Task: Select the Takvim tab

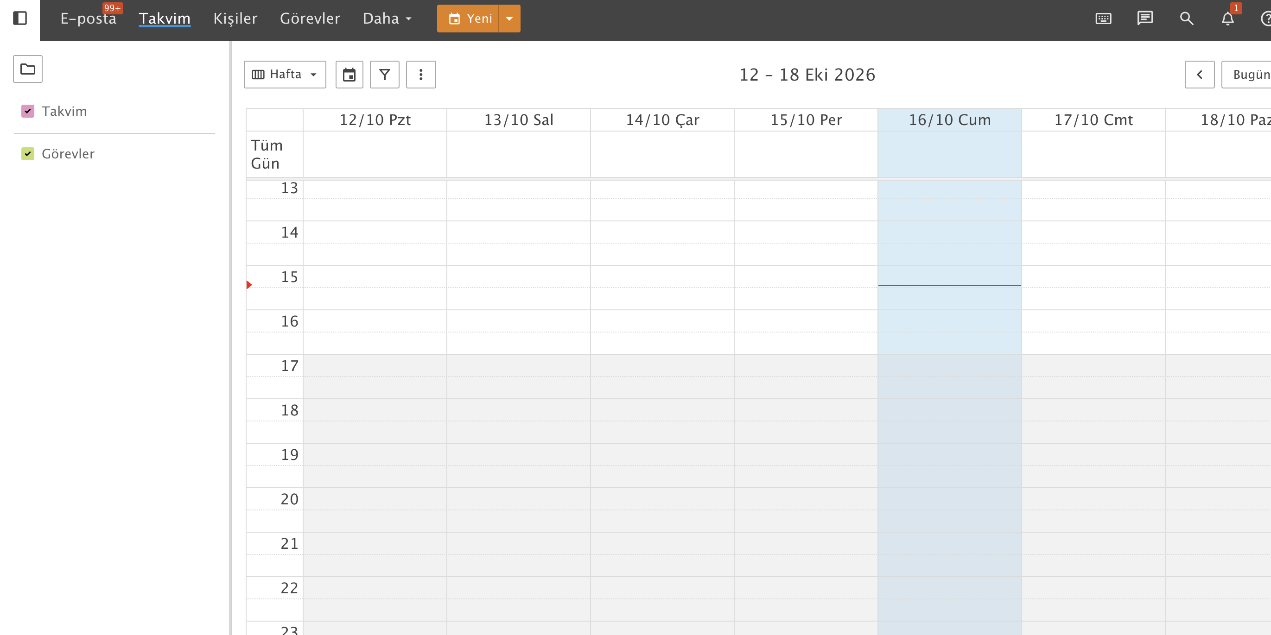Action: pyautogui.click(x=165, y=19)
